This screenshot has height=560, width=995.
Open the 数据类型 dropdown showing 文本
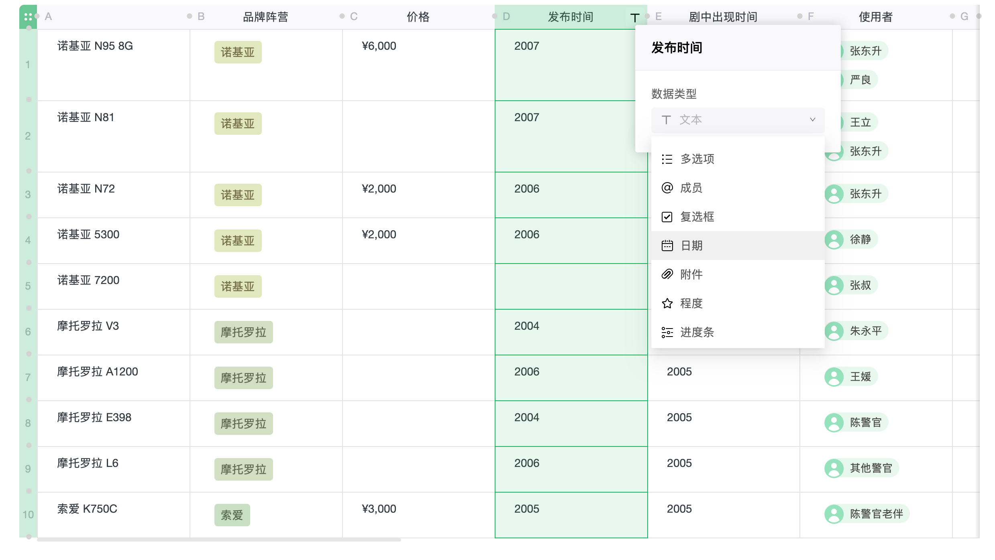coord(738,120)
